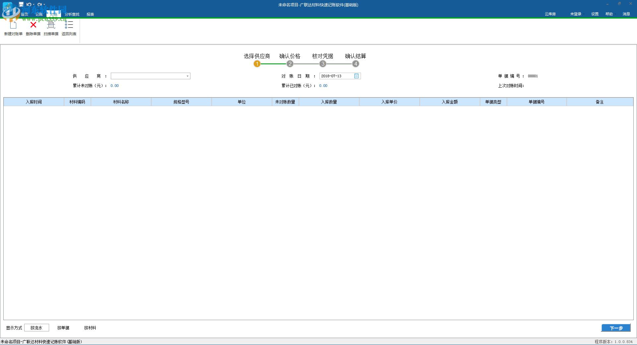Click the 删除单据 red X icon
Image resolution: width=637 pixels, height=345 pixels.
click(x=33, y=25)
